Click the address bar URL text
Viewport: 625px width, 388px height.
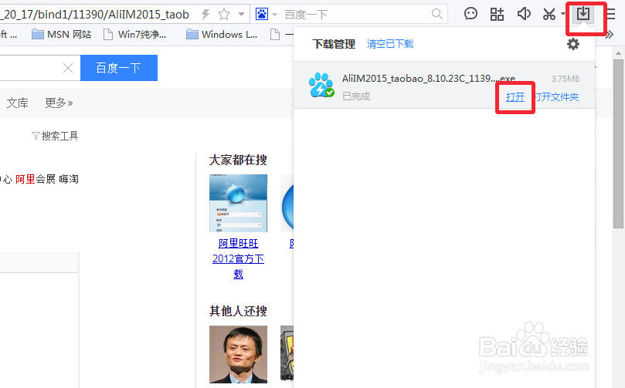click(95, 15)
